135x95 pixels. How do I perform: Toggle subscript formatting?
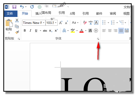tap(51, 31)
